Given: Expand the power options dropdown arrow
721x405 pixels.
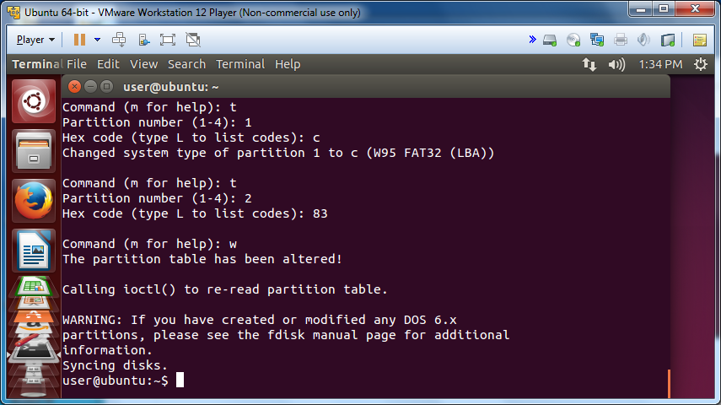Looking at the screenshot, I should pyautogui.click(x=98, y=40).
